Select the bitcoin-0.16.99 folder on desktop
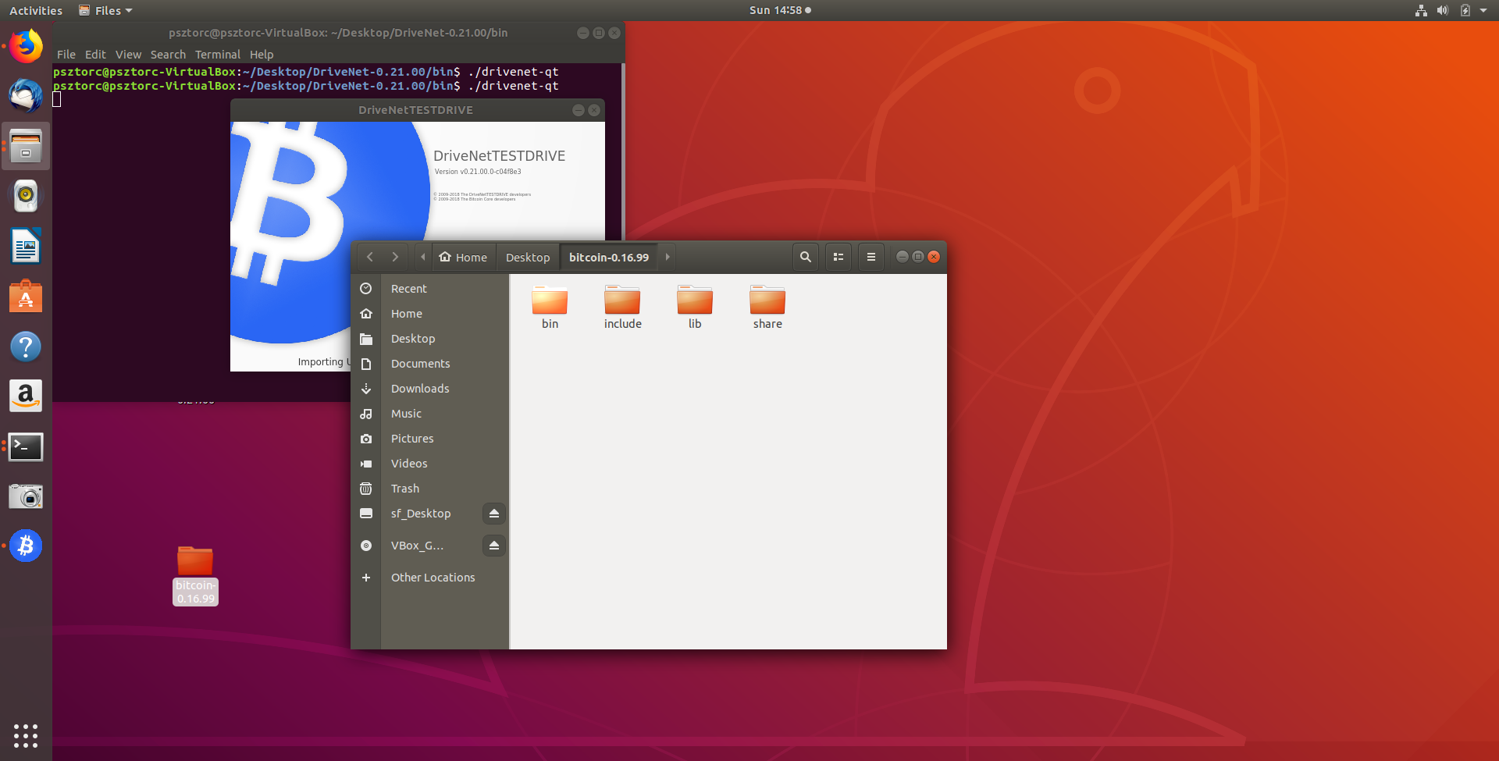Image resolution: width=1499 pixels, height=761 pixels. tap(195, 575)
